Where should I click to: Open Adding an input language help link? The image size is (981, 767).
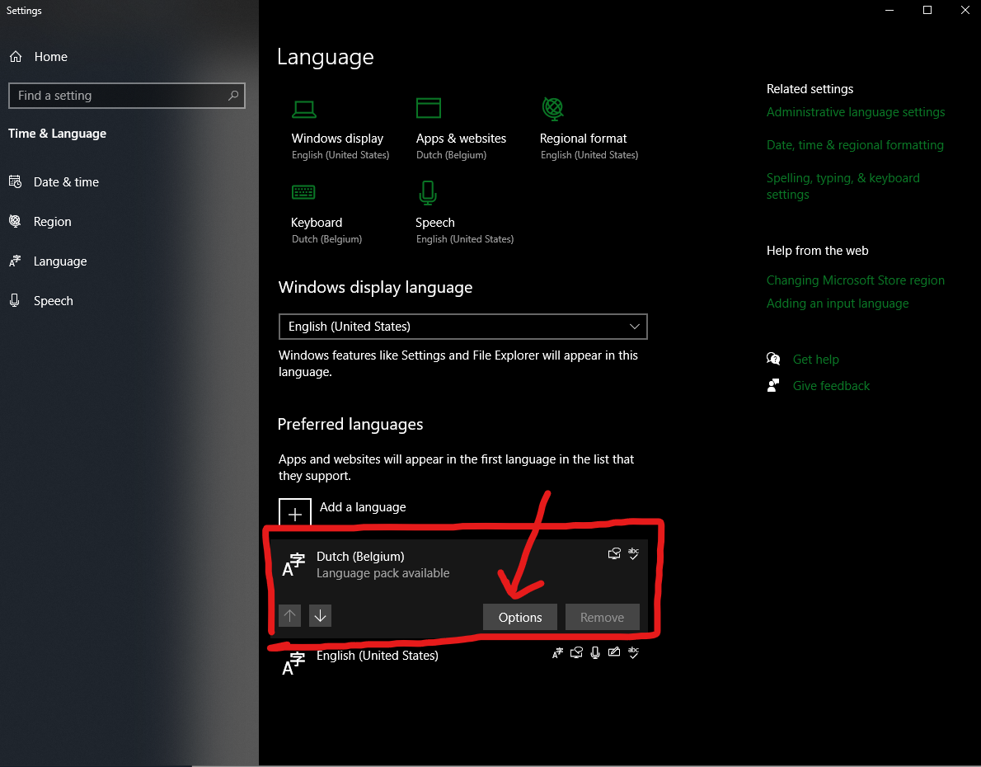coord(837,304)
